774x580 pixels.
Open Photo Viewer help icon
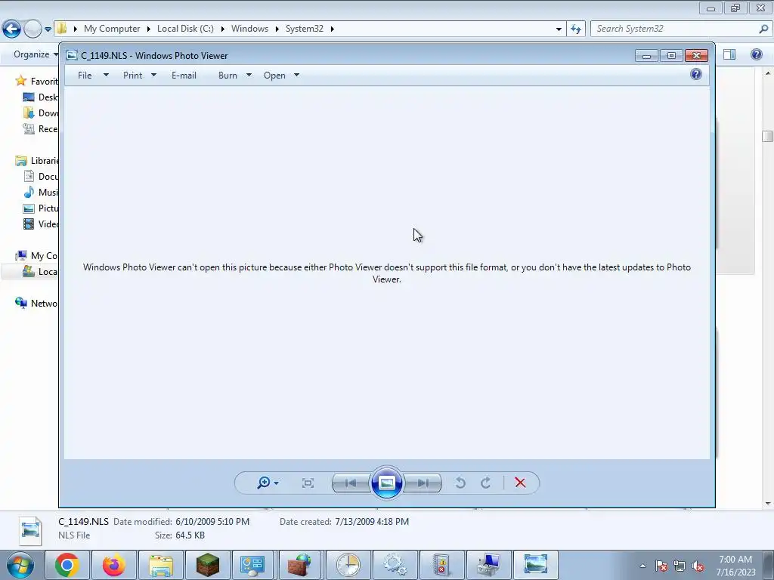tap(696, 75)
